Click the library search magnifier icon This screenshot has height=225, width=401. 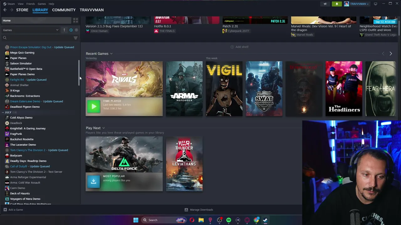pos(5,38)
